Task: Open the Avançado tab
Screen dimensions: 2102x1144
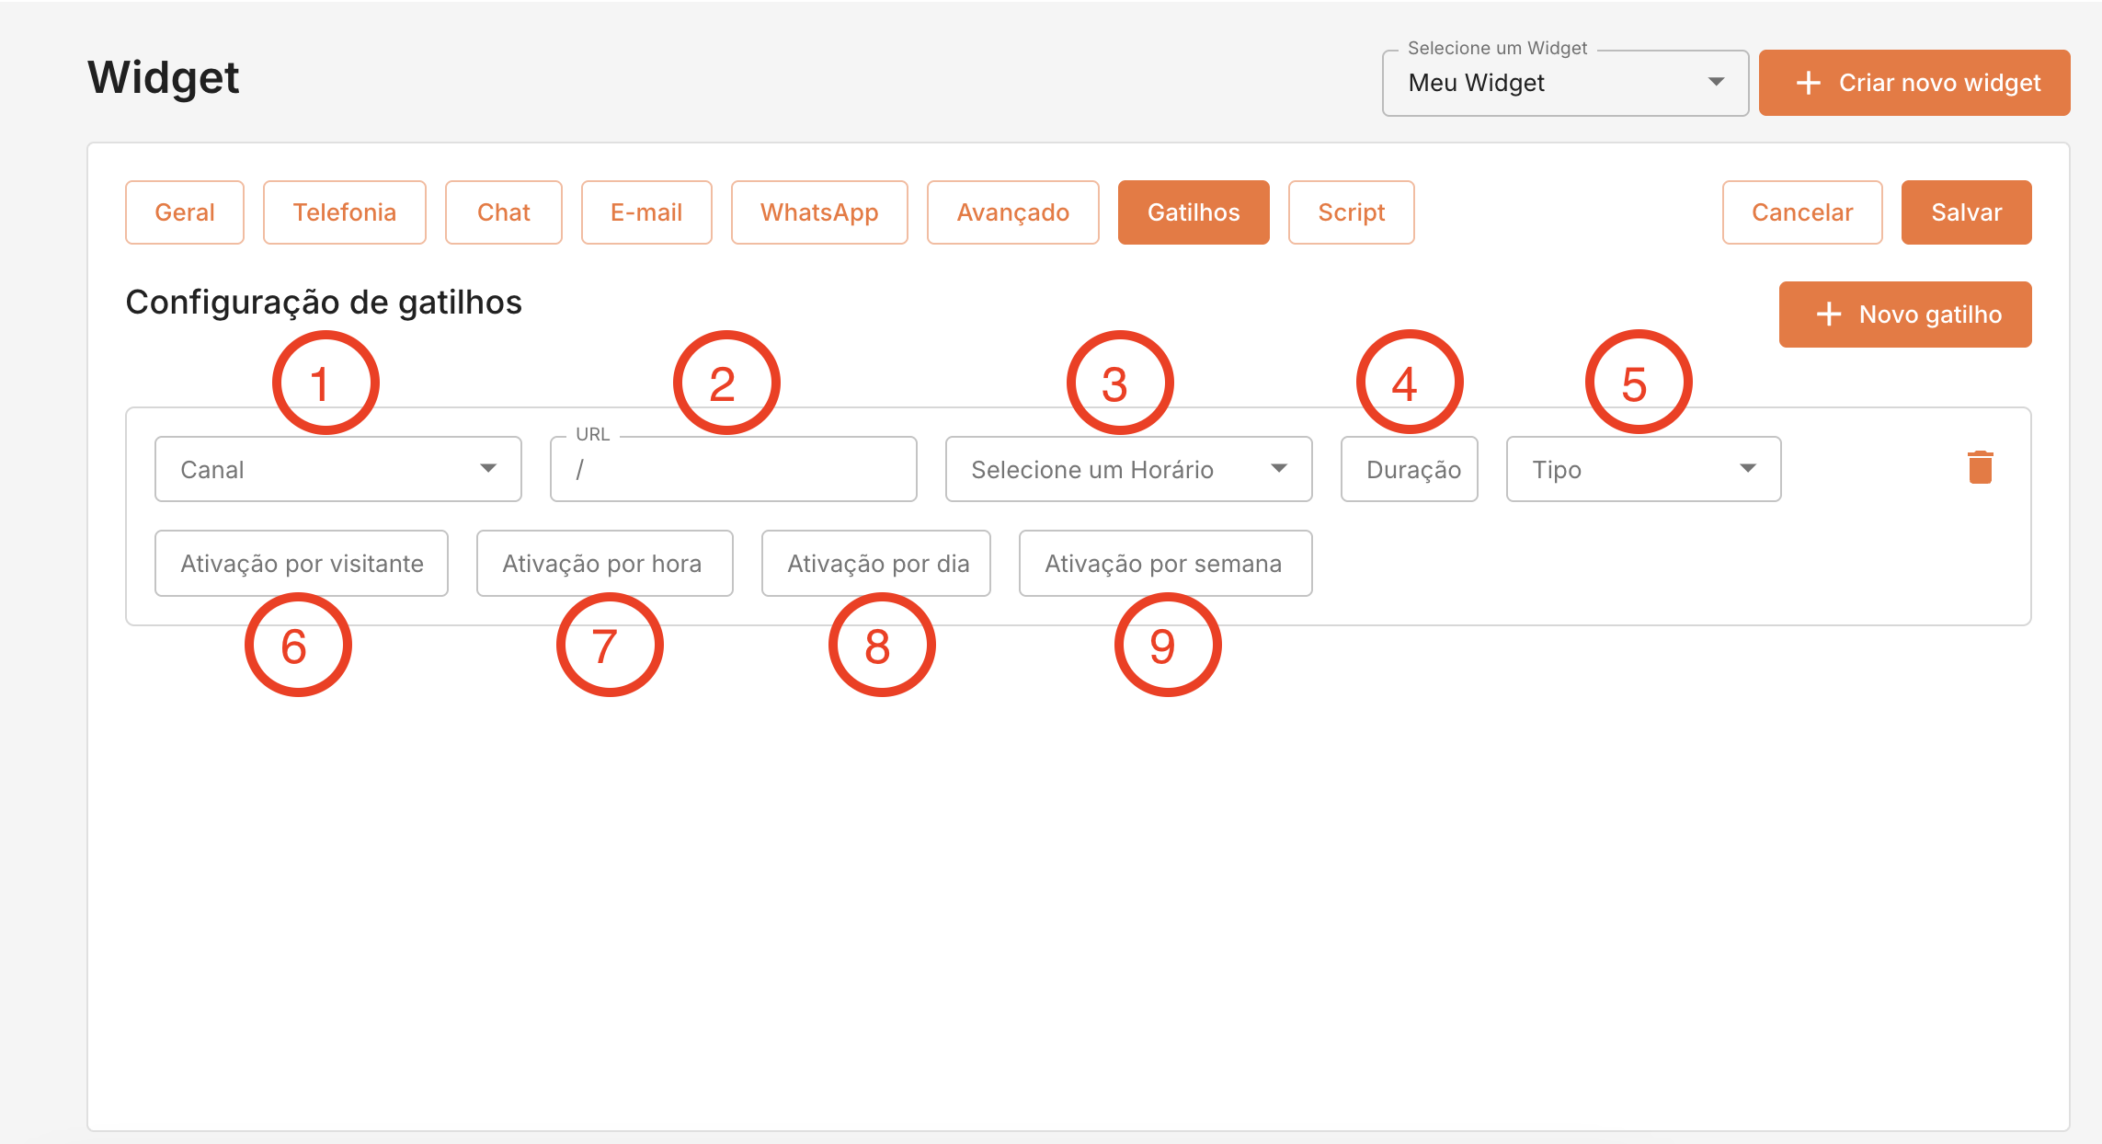Action: pos(1012,212)
